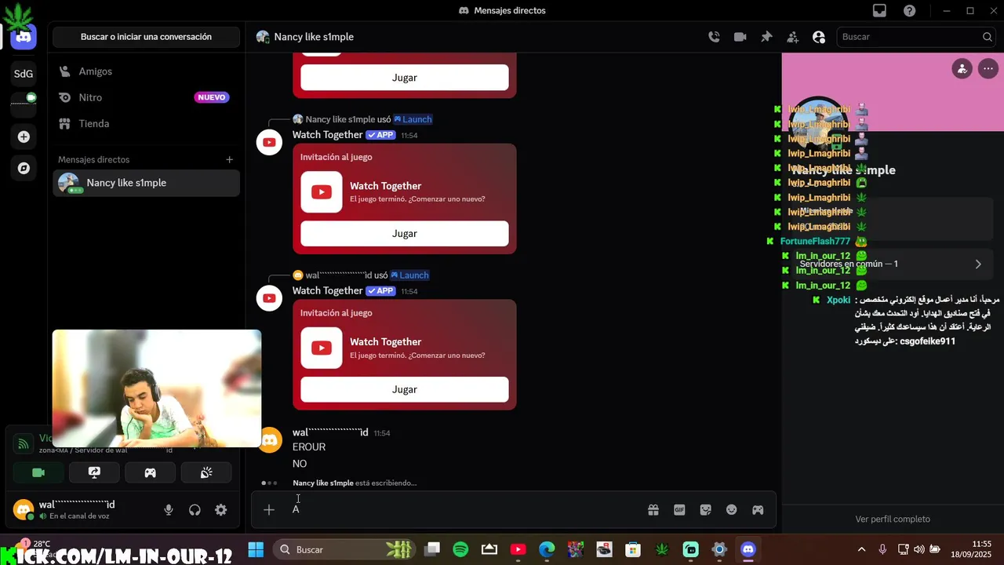Click the NO message text
Image resolution: width=1004 pixels, height=565 pixels.
(300, 464)
